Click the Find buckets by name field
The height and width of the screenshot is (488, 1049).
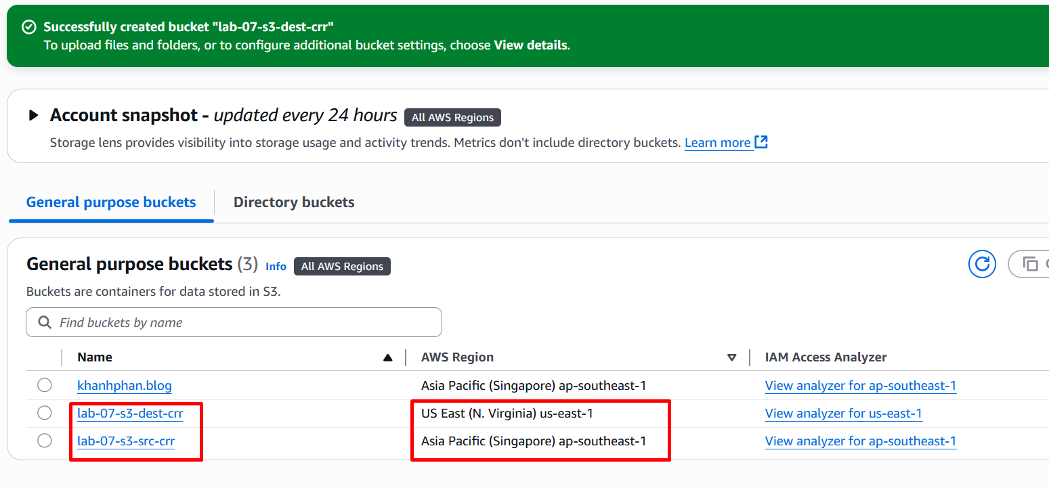pos(234,322)
